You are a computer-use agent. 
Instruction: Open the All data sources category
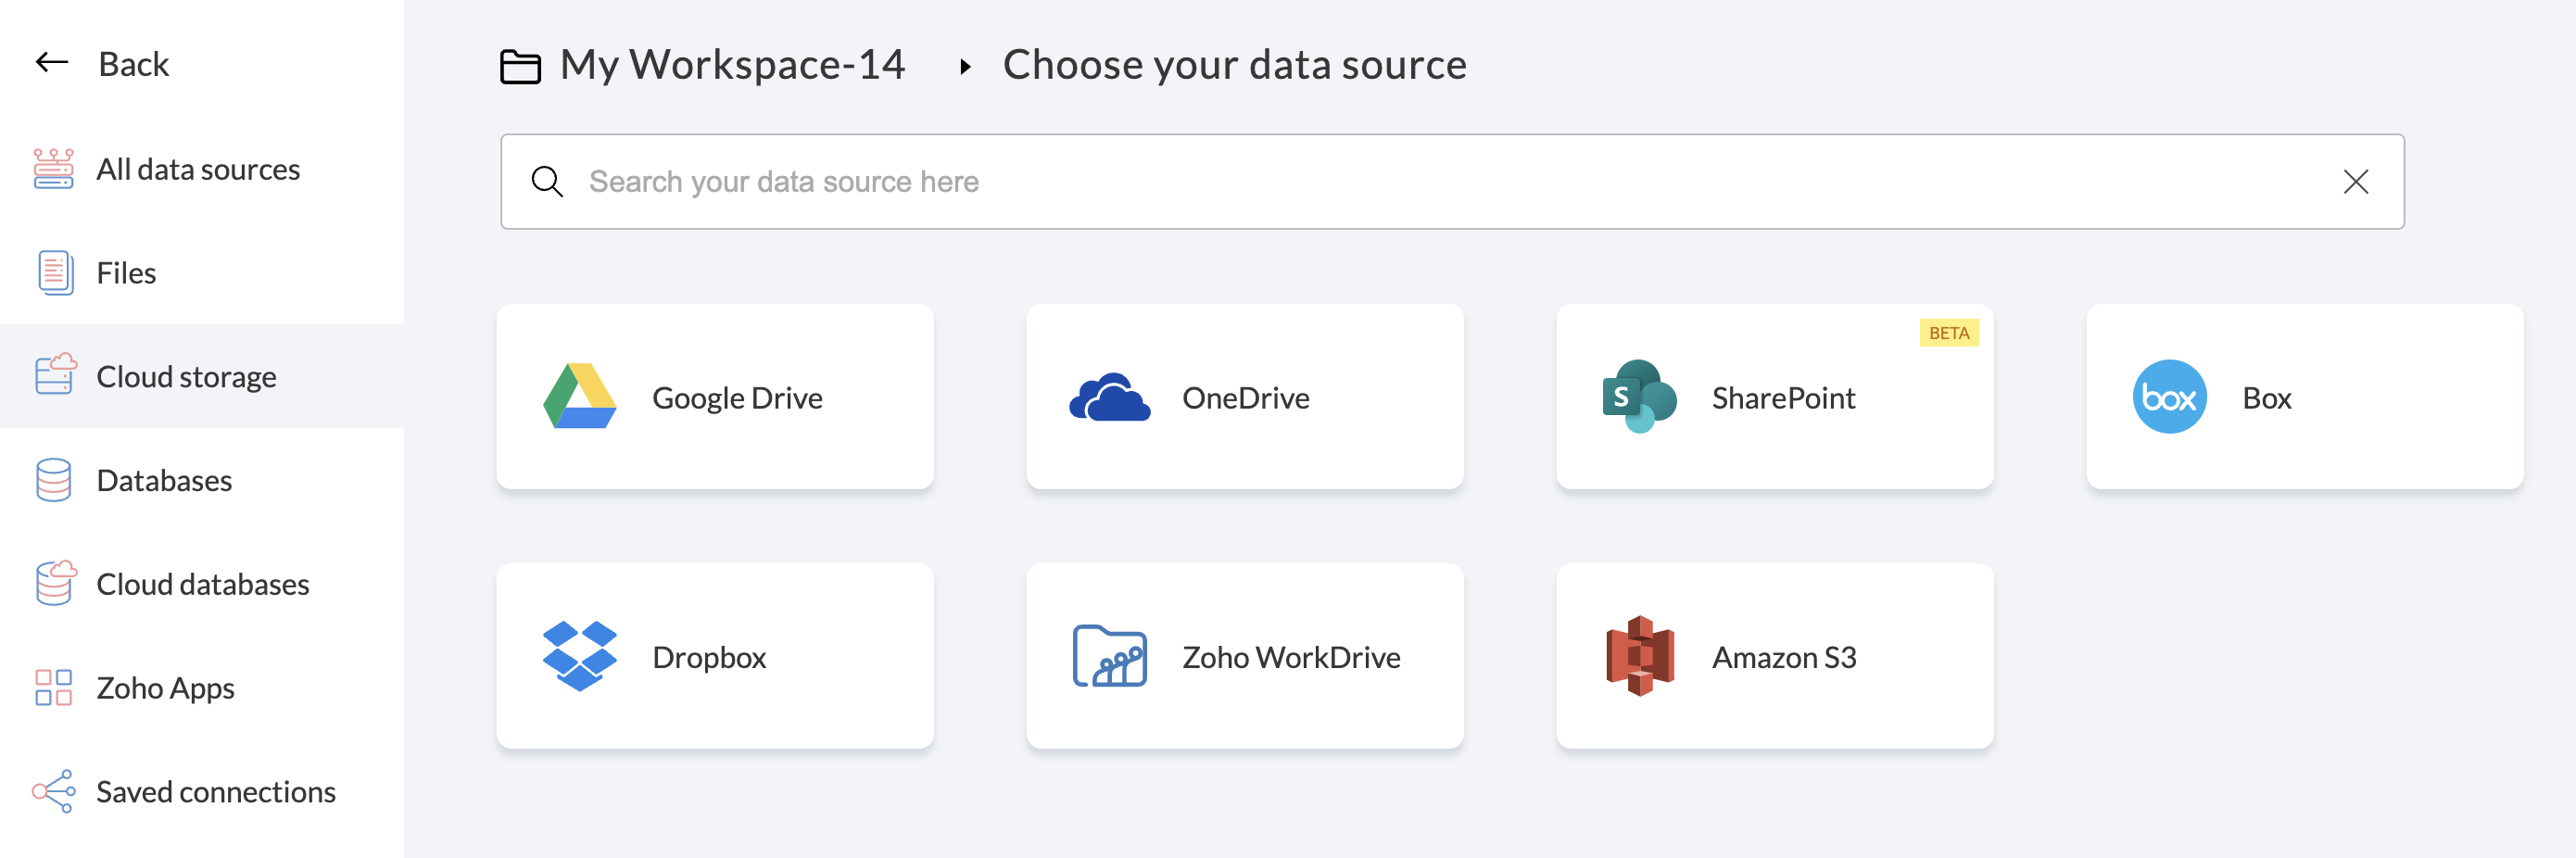[198, 169]
